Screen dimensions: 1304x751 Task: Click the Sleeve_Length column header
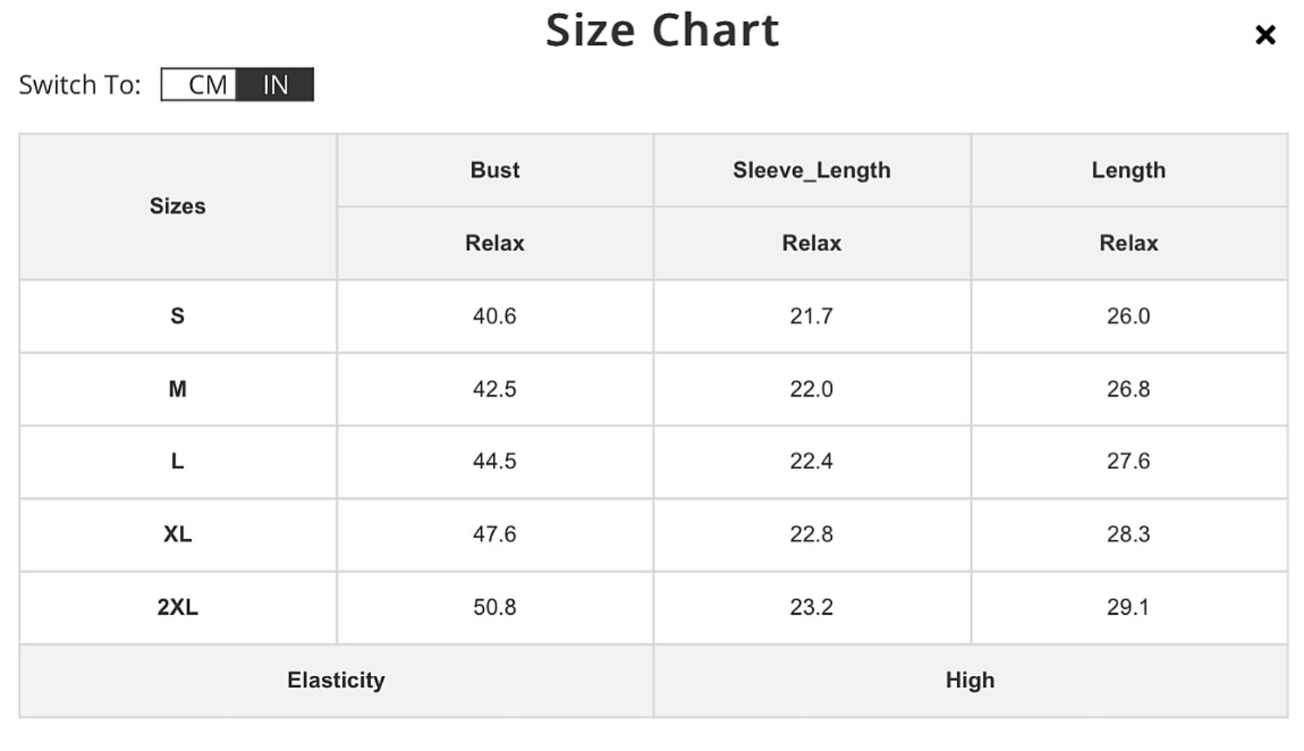(812, 170)
